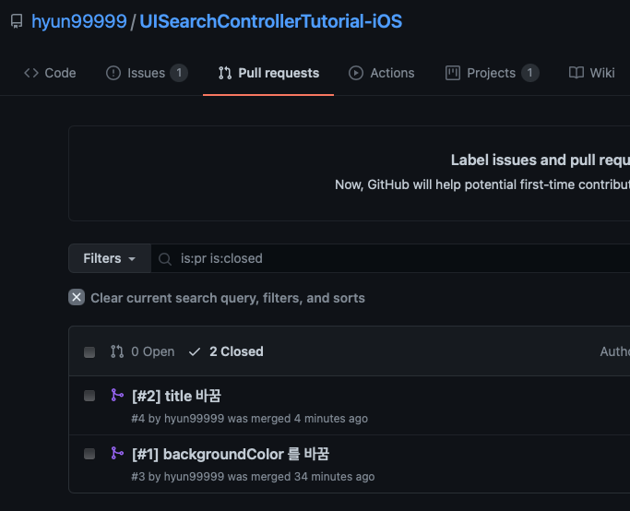Click the magnifier icon in search field
Image resolution: width=630 pixels, height=511 pixels.
[165, 258]
